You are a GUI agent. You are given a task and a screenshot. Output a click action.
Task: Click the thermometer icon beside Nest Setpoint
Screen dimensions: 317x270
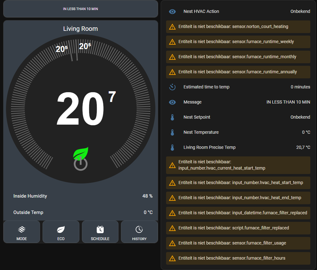[172, 117]
